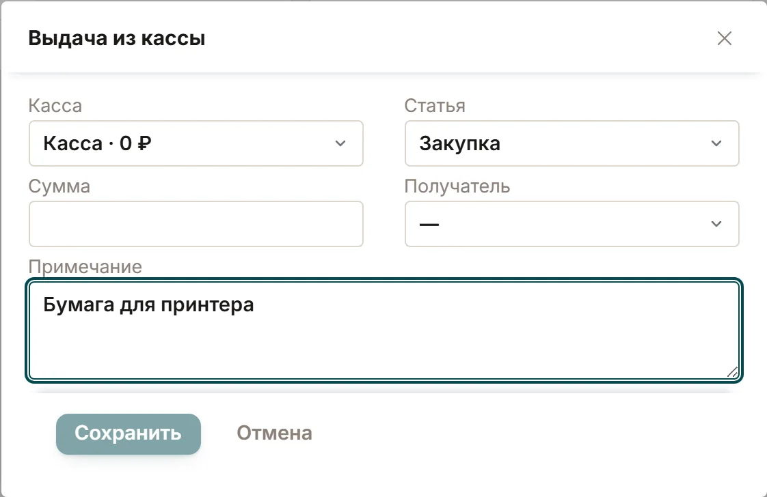Screen dimensions: 767x497
Task: Open the Касса dropdown
Action: tap(196, 143)
